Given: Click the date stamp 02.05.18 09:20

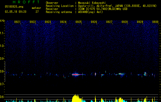Looking at the screenshot, I should coord(16,12).
